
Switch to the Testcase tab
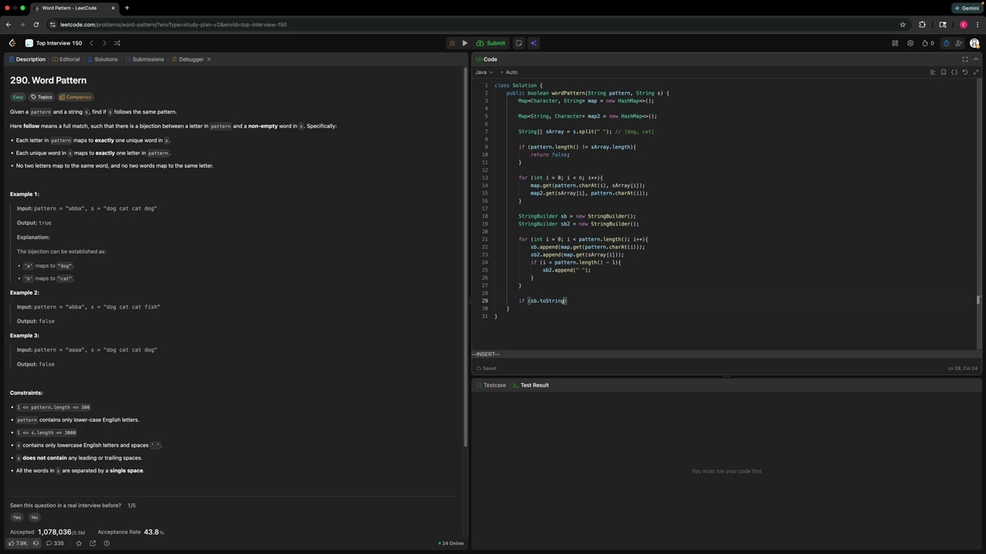(x=490, y=385)
